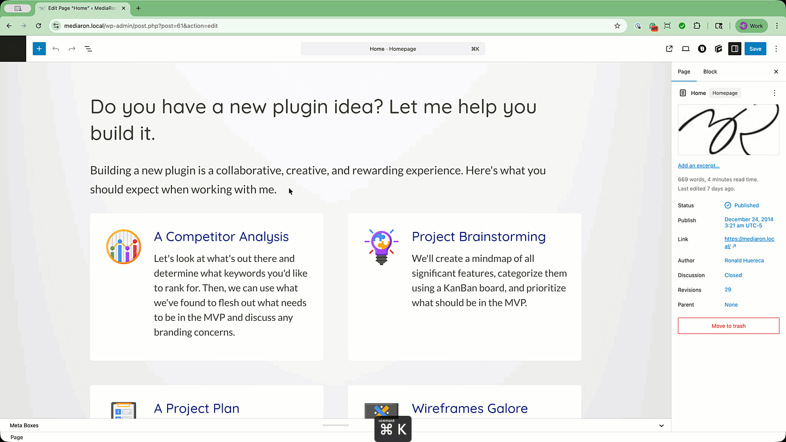This screenshot has width=786, height=442.
Task: Click the Add an excerpt link
Action: (698, 165)
